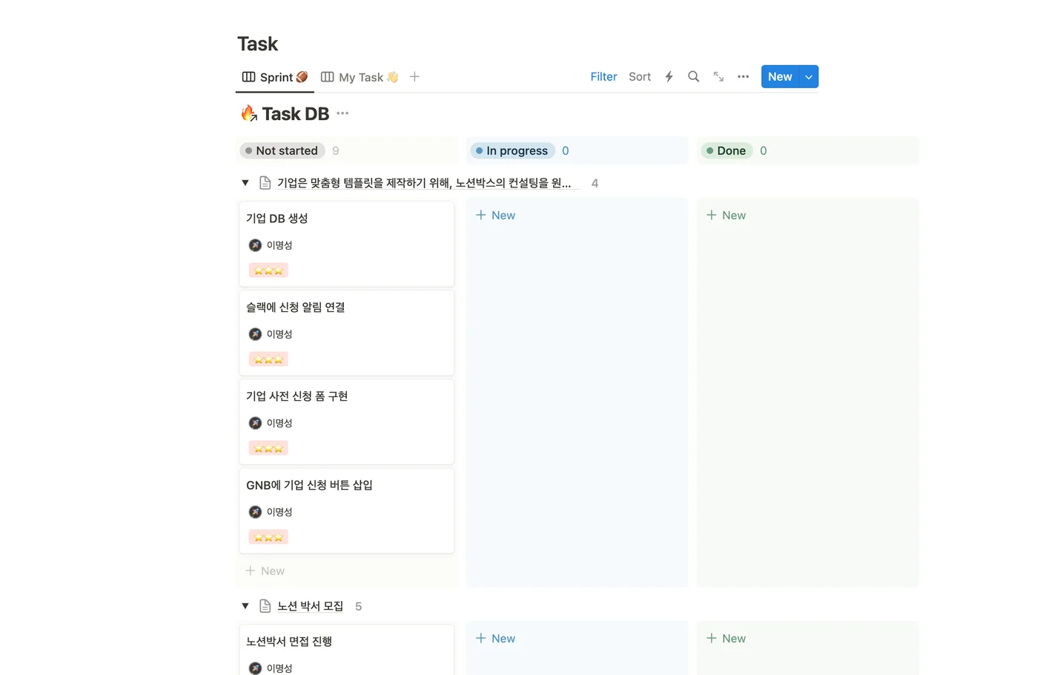
Task: Open the 슬랙에 신청 알림 연결 card
Action: pyautogui.click(x=346, y=333)
